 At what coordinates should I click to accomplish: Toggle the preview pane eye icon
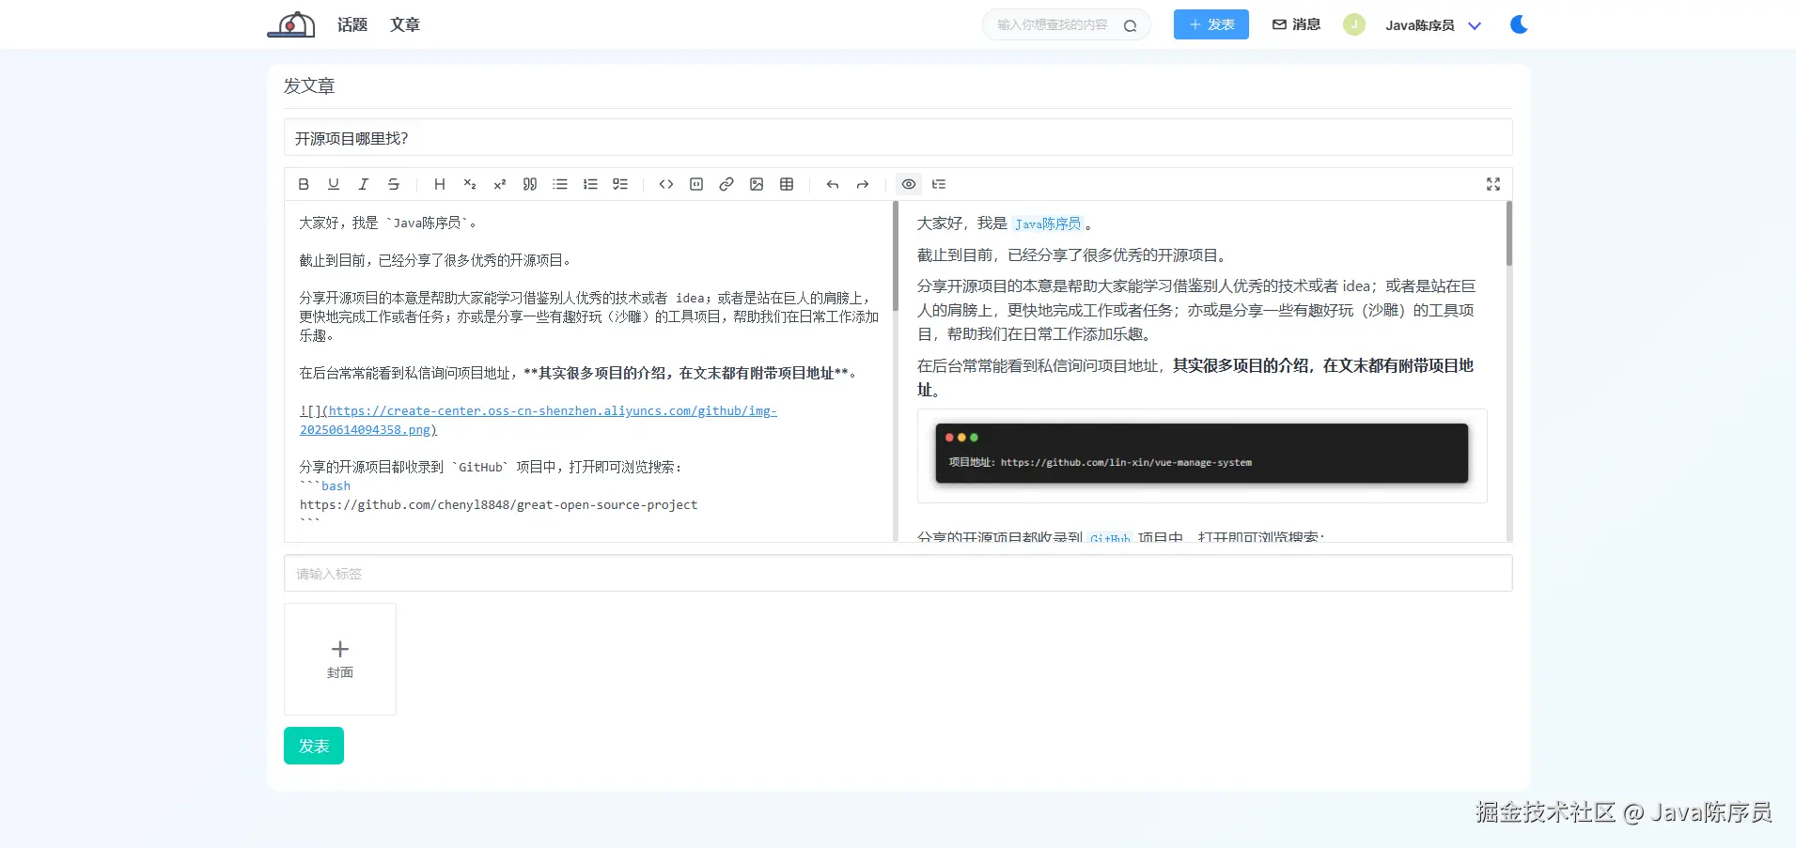pos(909,184)
